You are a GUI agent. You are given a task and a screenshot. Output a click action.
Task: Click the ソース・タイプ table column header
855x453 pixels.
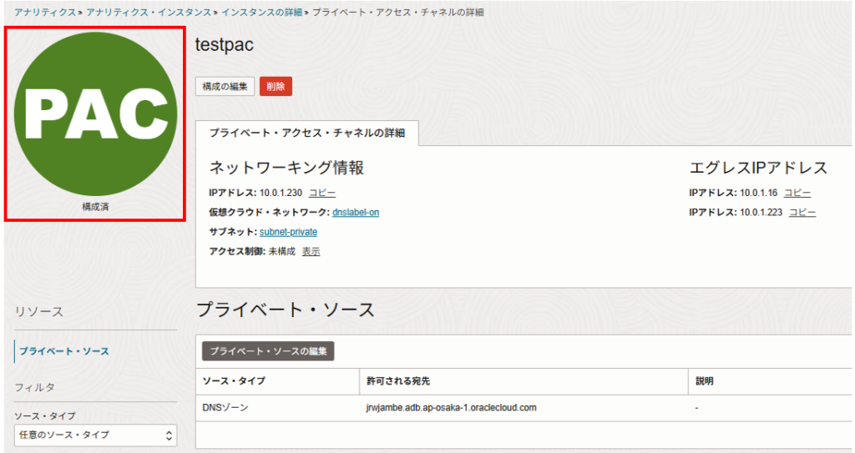click(x=234, y=381)
